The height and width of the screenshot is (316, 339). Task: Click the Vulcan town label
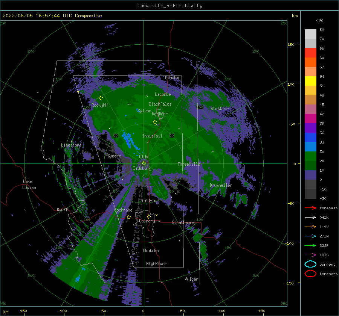coord(192,279)
